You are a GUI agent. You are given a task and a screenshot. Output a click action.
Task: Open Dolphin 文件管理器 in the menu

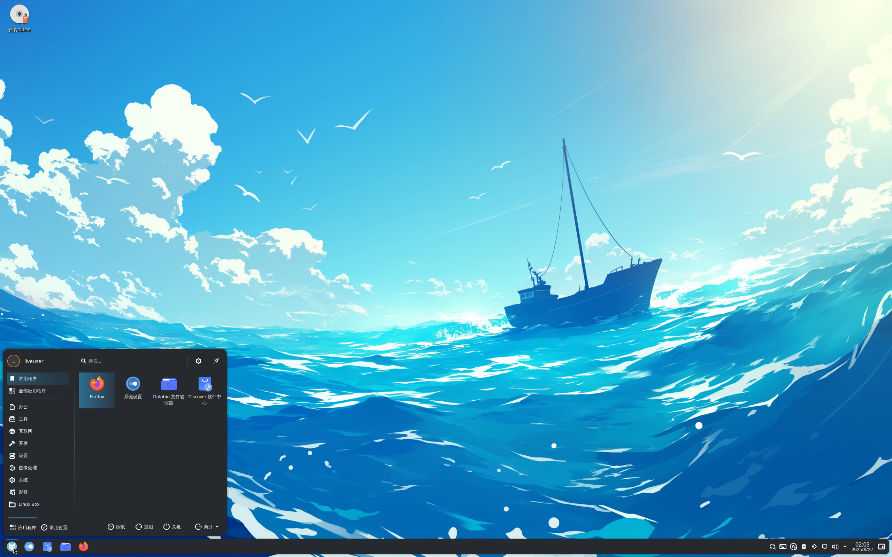click(x=168, y=390)
